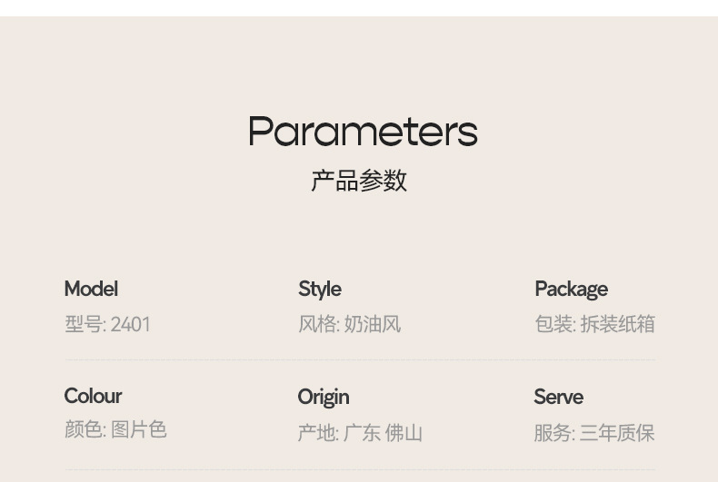Select the 产品参数 subtitle text
This screenshot has width=718, height=482.
point(359,180)
